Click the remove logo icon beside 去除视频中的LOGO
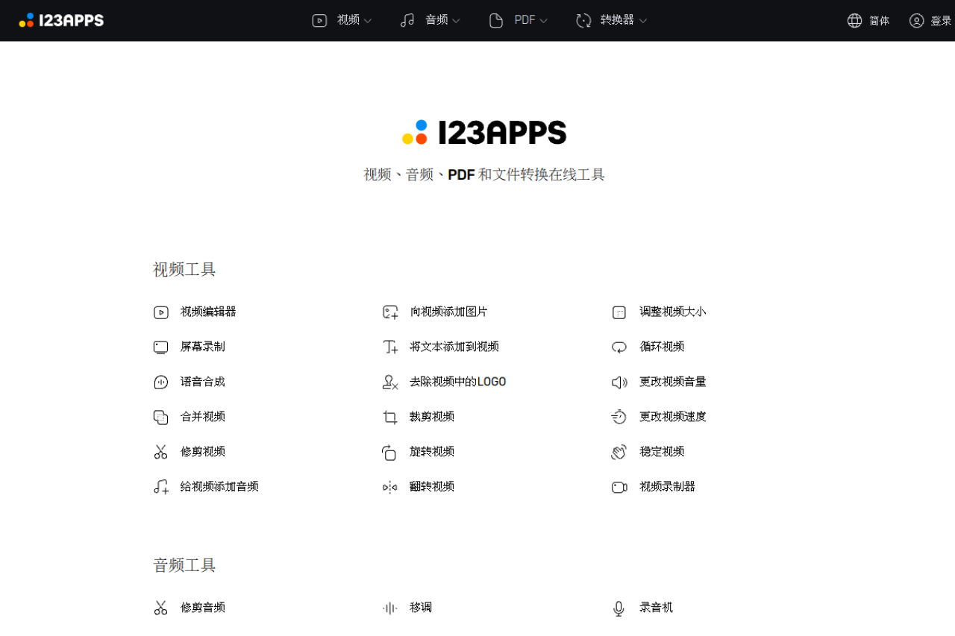Image resolution: width=955 pixels, height=636 pixels. [x=390, y=382]
